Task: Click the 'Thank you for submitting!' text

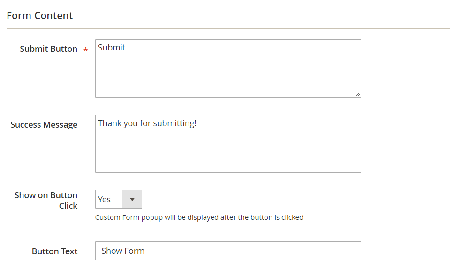Action: pos(147,123)
